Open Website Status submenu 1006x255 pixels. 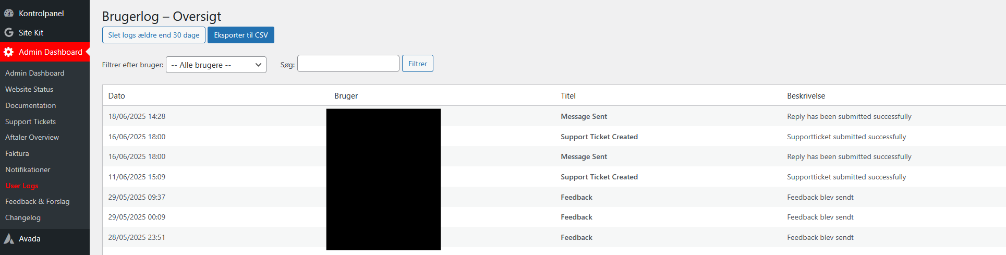tap(29, 89)
